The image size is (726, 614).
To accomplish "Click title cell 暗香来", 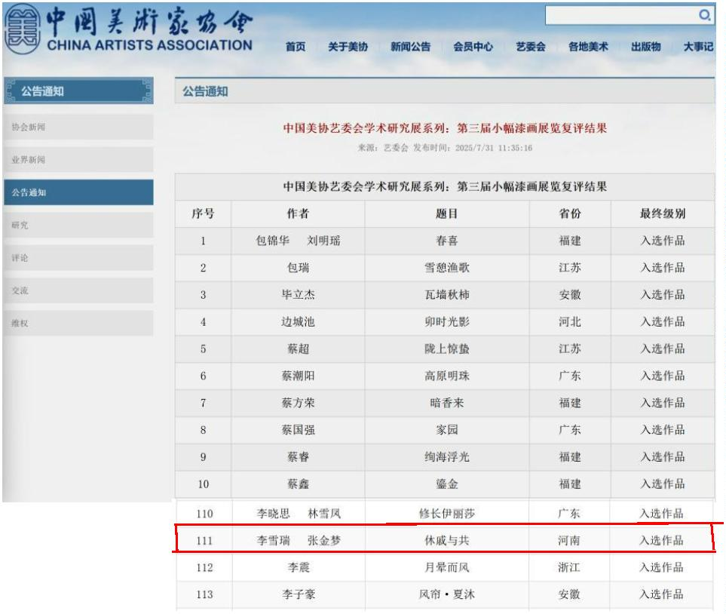I will tap(447, 403).
